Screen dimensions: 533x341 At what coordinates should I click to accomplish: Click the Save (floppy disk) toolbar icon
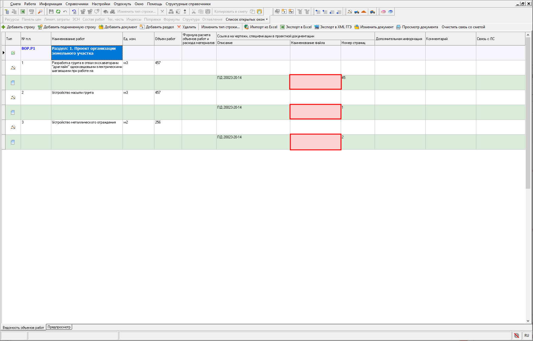pyautogui.click(x=52, y=12)
